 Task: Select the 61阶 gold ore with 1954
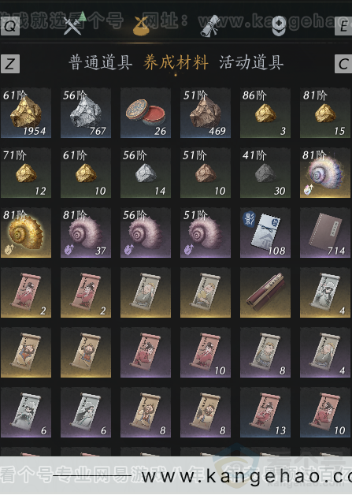click(x=26, y=113)
